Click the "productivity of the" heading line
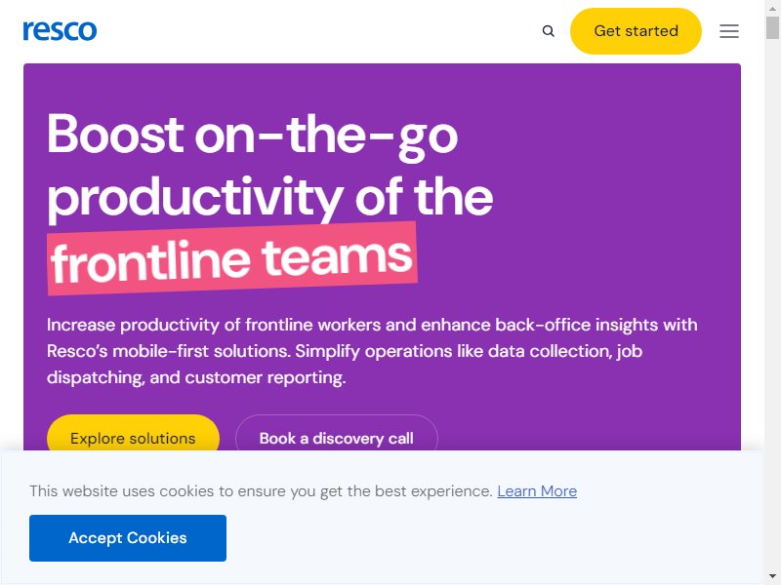781x585 pixels. [x=270, y=198]
